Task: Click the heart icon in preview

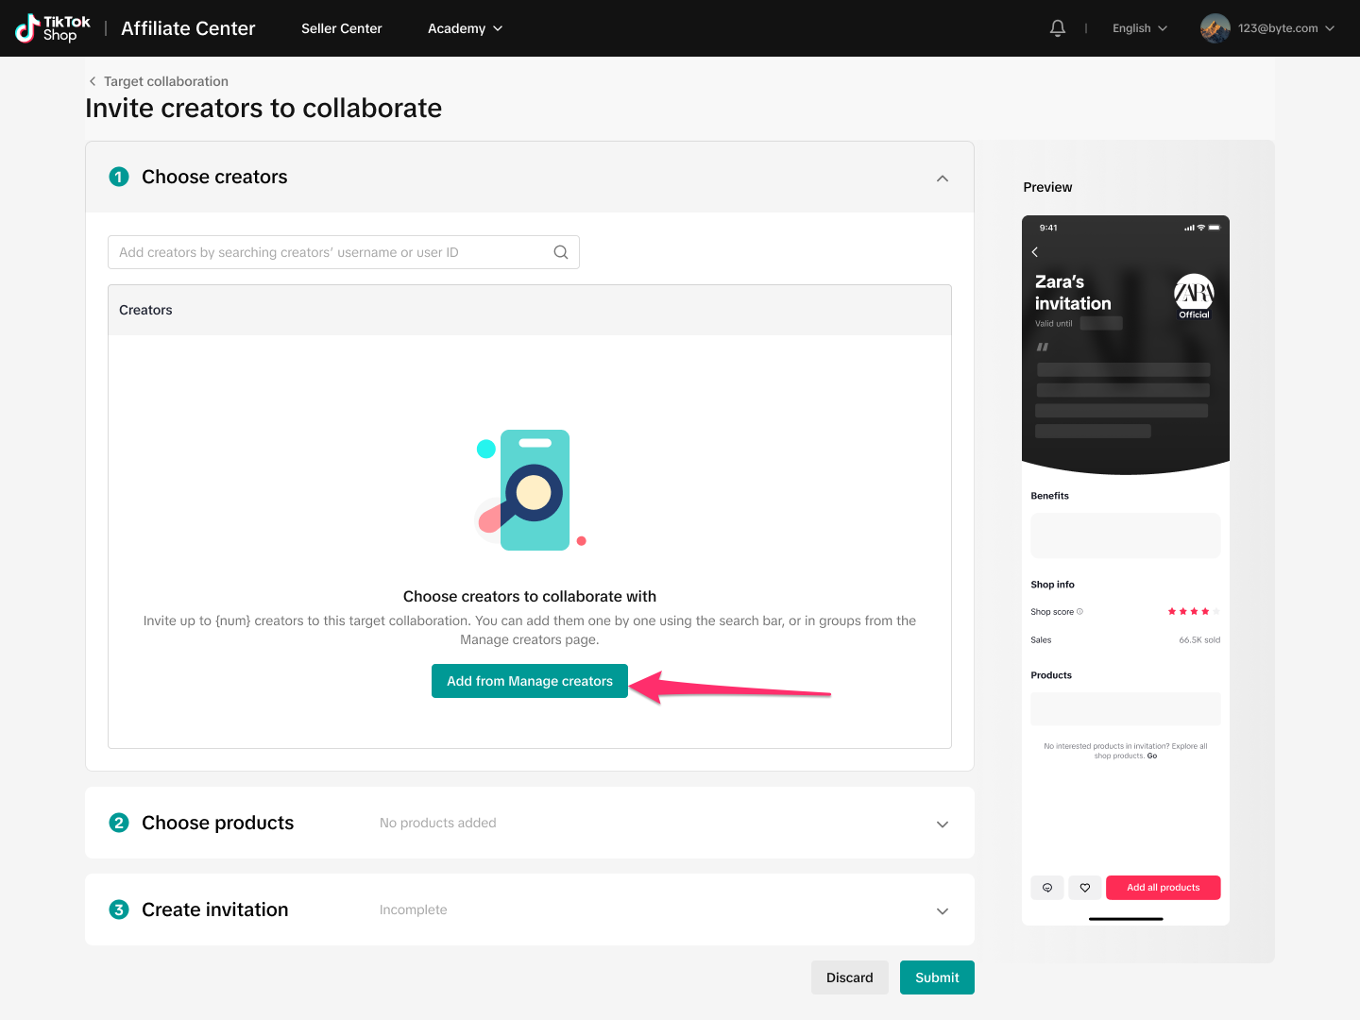Action: pyautogui.click(x=1085, y=888)
